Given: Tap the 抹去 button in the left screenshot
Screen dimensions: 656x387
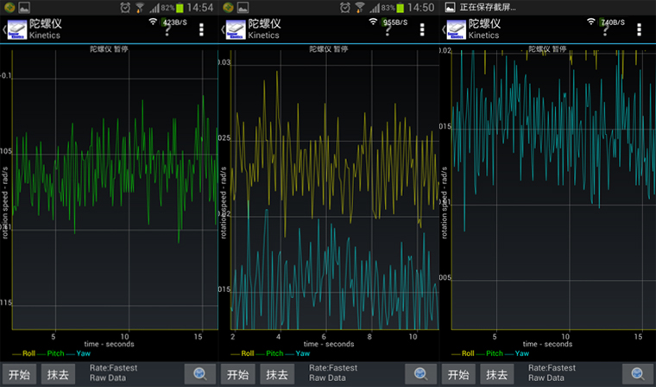Looking at the screenshot, I should click(x=58, y=374).
